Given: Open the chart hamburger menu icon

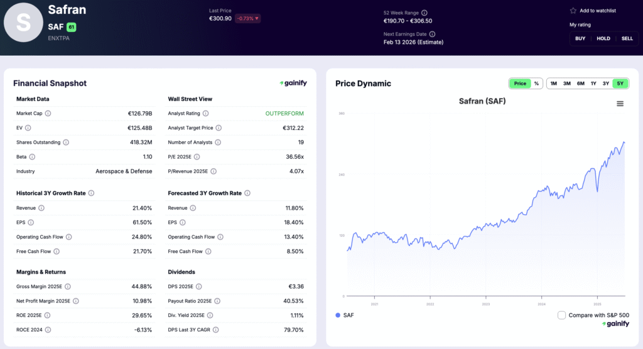Looking at the screenshot, I should click(x=620, y=104).
